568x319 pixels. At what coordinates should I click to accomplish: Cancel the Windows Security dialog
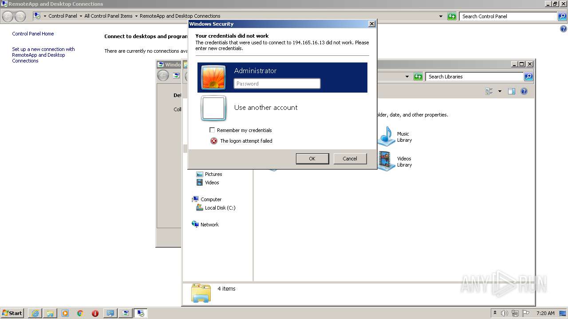click(x=350, y=159)
